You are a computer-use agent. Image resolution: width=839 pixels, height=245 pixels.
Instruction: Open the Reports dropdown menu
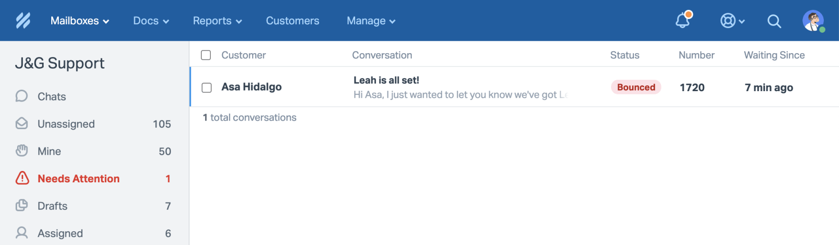217,21
